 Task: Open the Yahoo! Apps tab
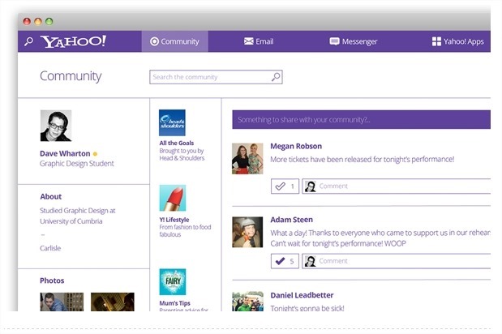pos(458,41)
